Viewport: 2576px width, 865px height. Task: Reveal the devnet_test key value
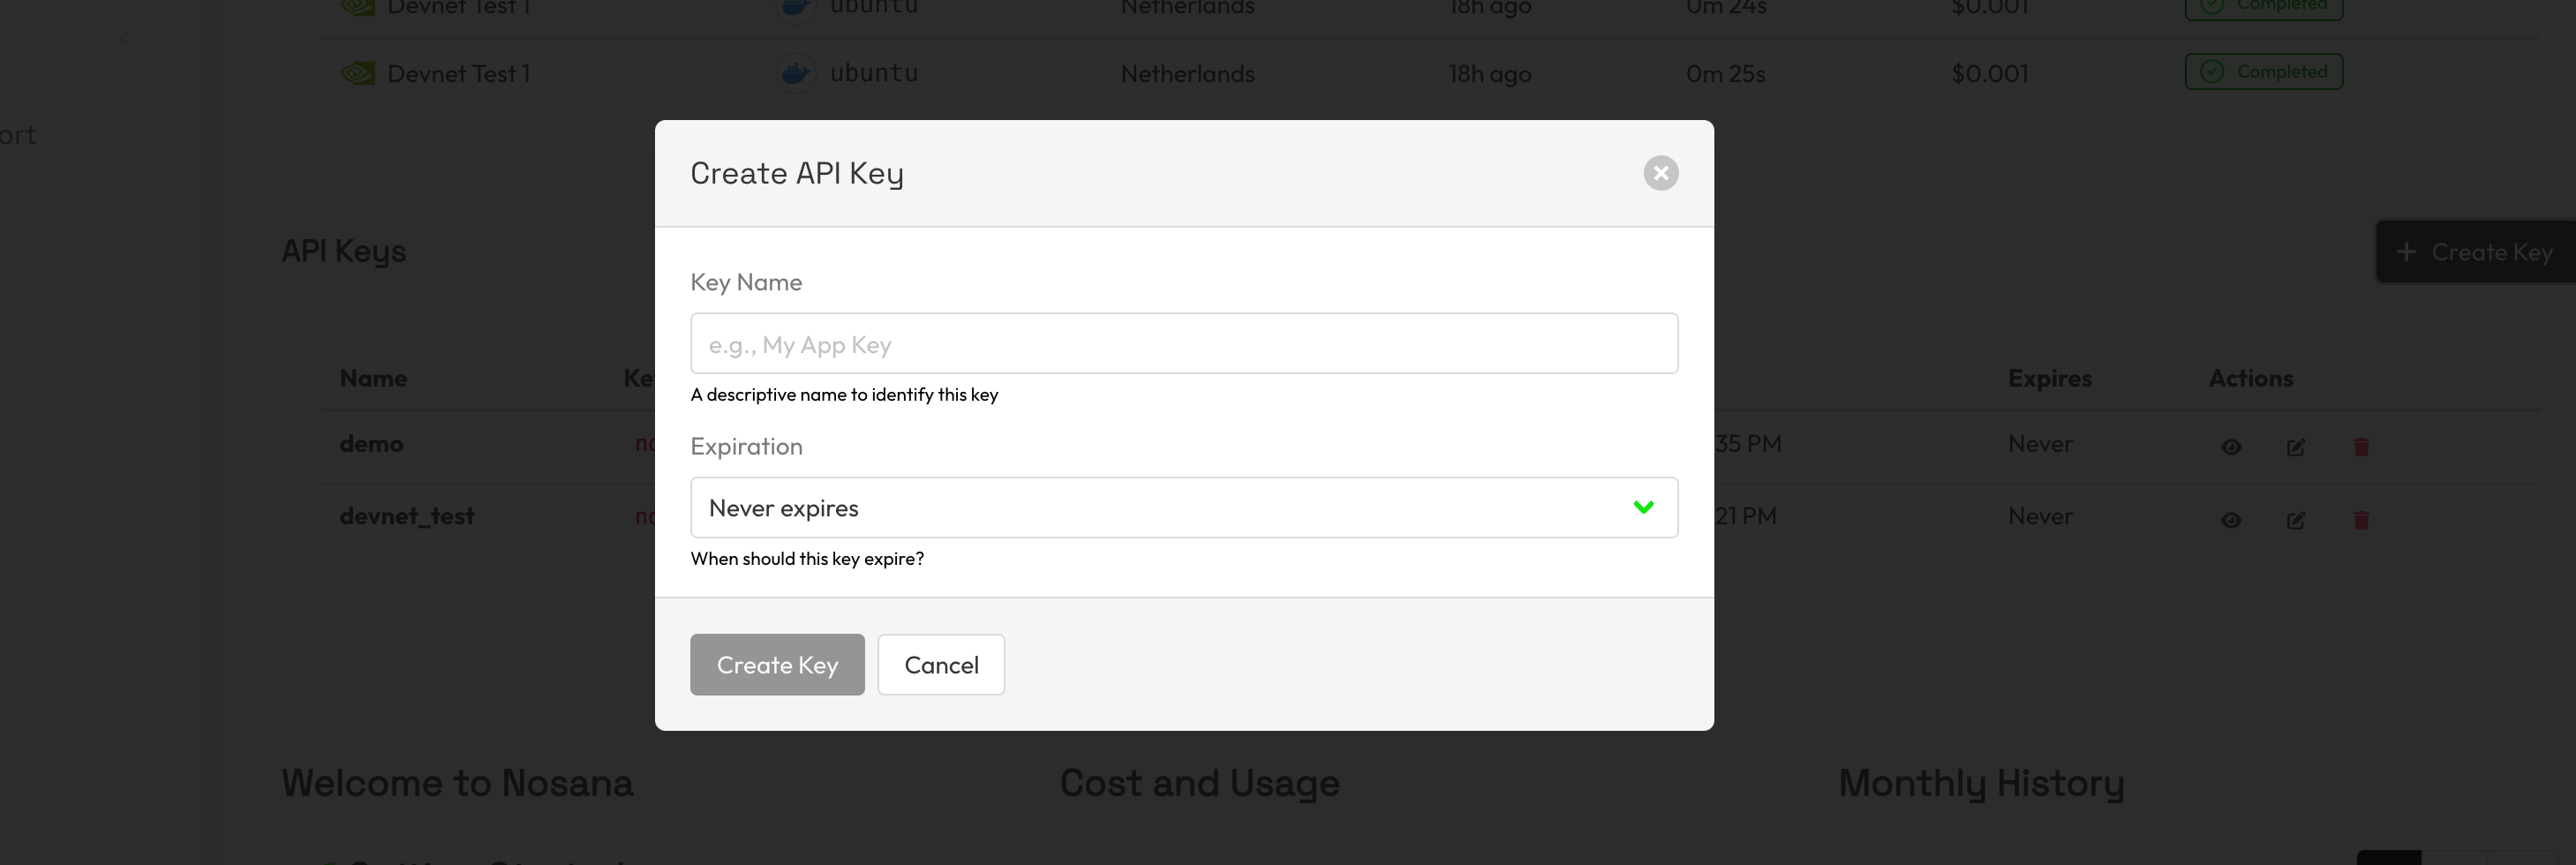coord(2231,520)
